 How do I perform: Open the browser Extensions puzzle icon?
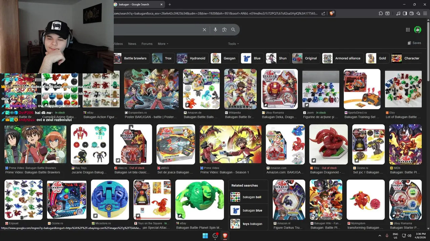point(381,13)
